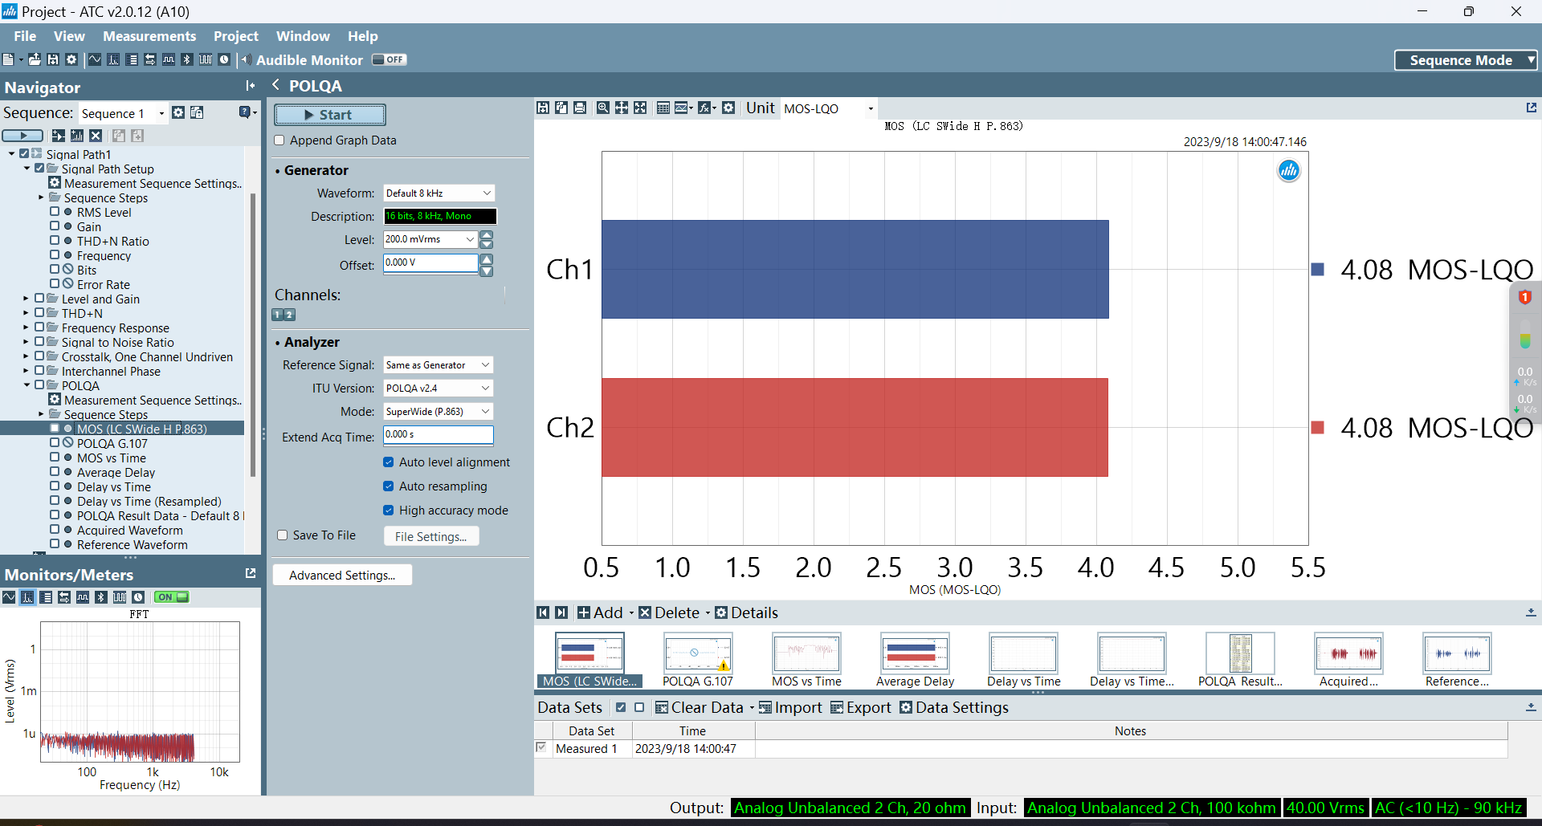Open Data Settings
The width and height of the screenshot is (1542, 826).
[954, 707]
